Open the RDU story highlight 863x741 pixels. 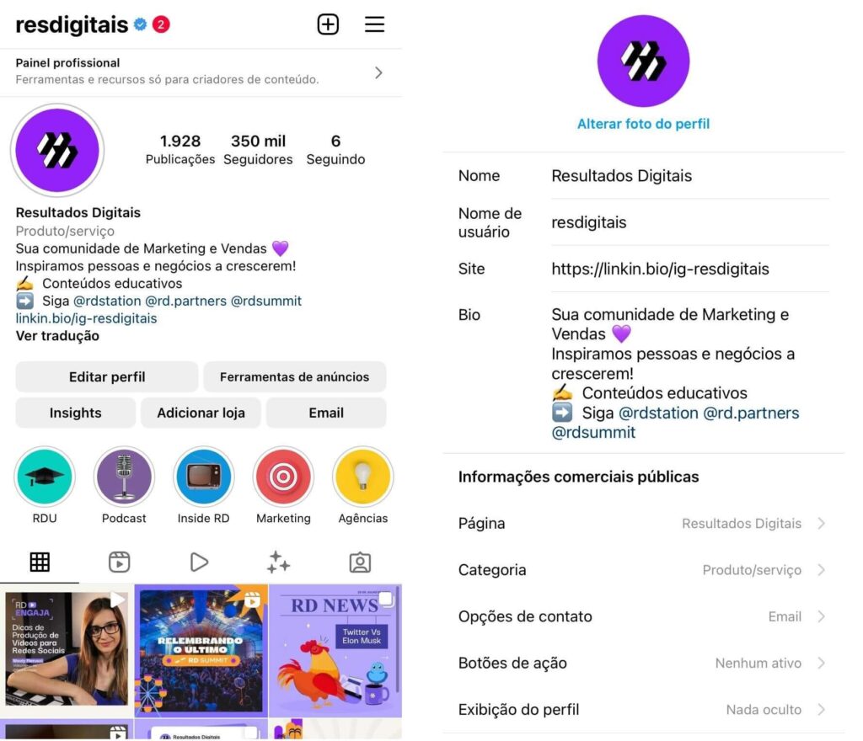(x=45, y=476)
